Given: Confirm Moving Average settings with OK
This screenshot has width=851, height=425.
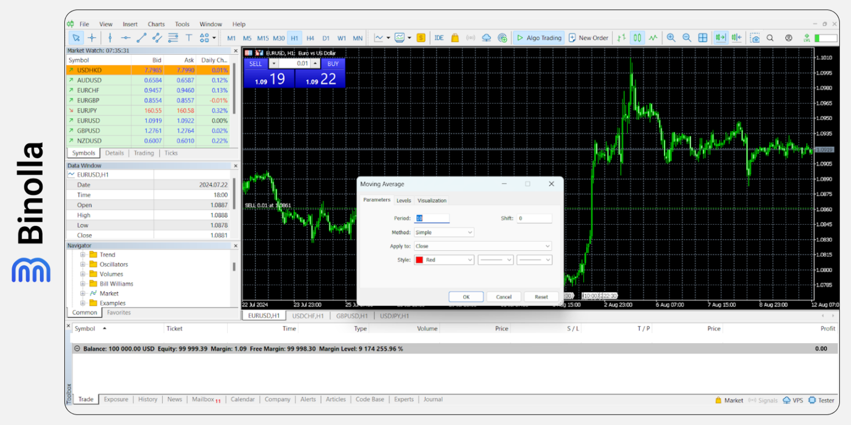Looking at the screenshot, I should pos(466,297).
